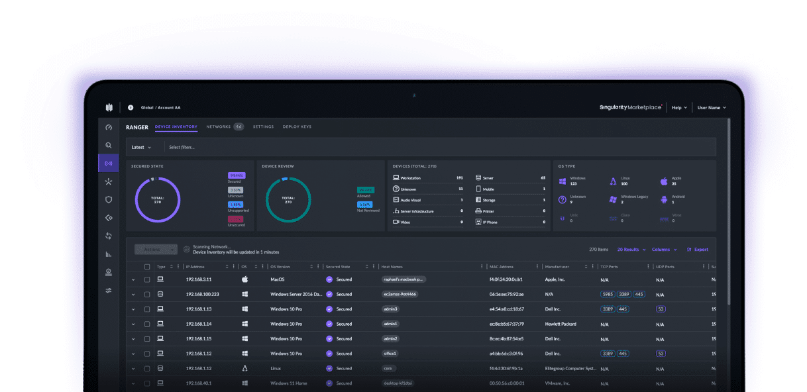Open the shield sidebar icon
This screenshot has height=392, width=807.
point(109,199)
